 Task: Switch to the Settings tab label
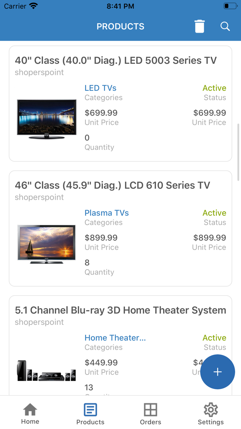click(x=211, y=422)
